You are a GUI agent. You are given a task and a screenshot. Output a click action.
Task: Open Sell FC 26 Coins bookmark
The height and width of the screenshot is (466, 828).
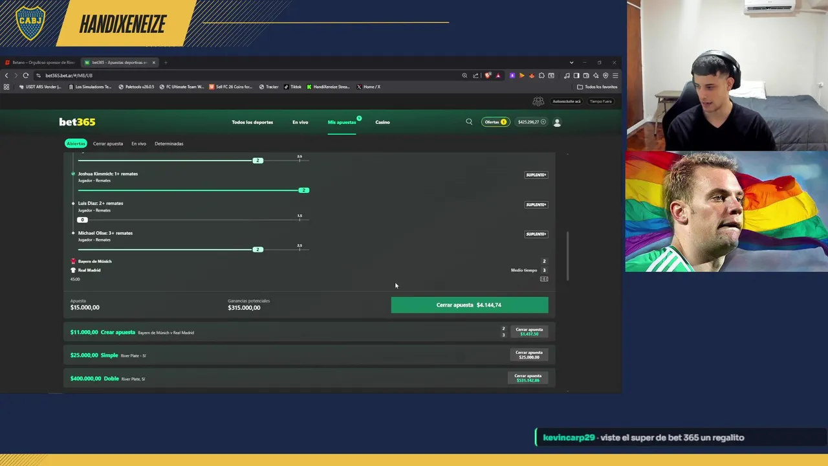[x=230, y=87]
